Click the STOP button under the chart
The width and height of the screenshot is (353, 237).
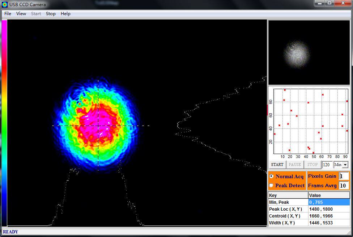coord(312,164)
